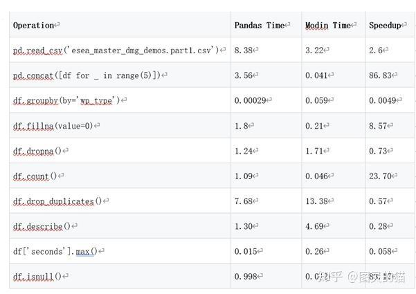Click the 13.38 Modin time value
This screenshot has height=294, width=416.
coord(318,201)
